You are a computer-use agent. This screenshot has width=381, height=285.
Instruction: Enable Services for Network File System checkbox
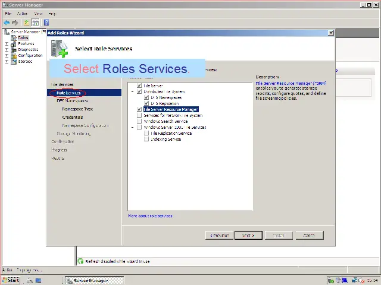pos(139,116)
